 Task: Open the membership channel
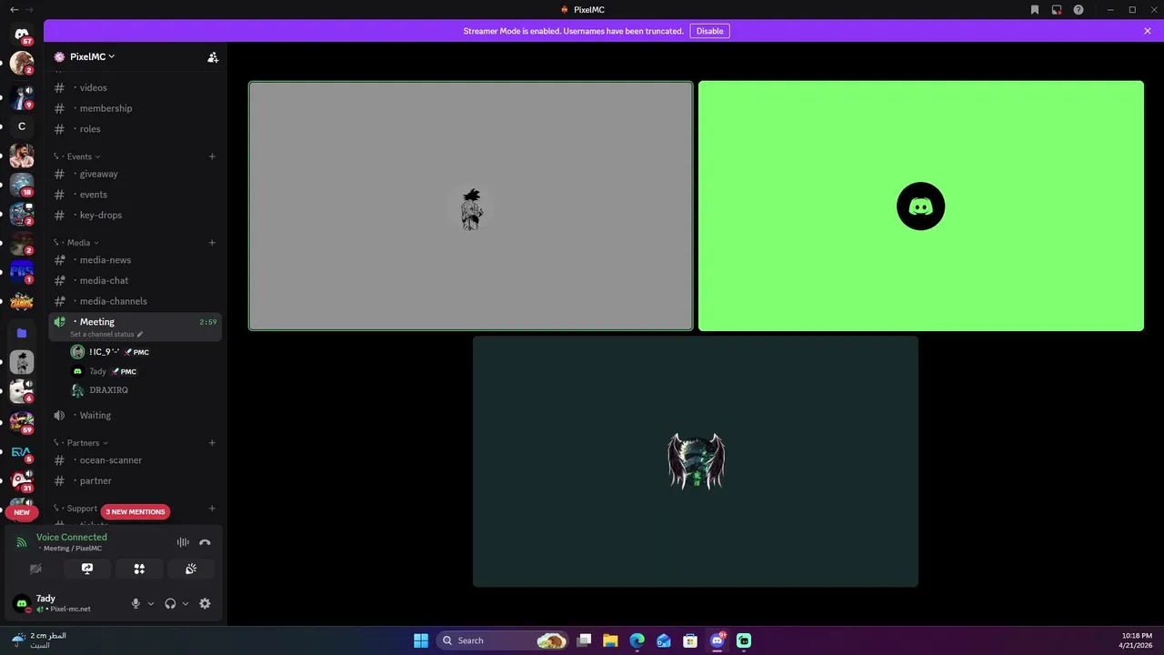(x=135, y=108)
